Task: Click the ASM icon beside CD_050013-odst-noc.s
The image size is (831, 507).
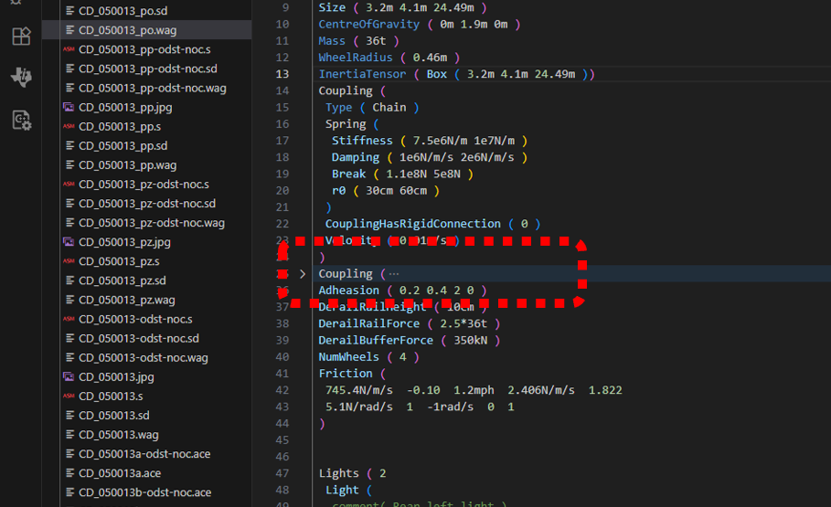Action: (69, 319)
